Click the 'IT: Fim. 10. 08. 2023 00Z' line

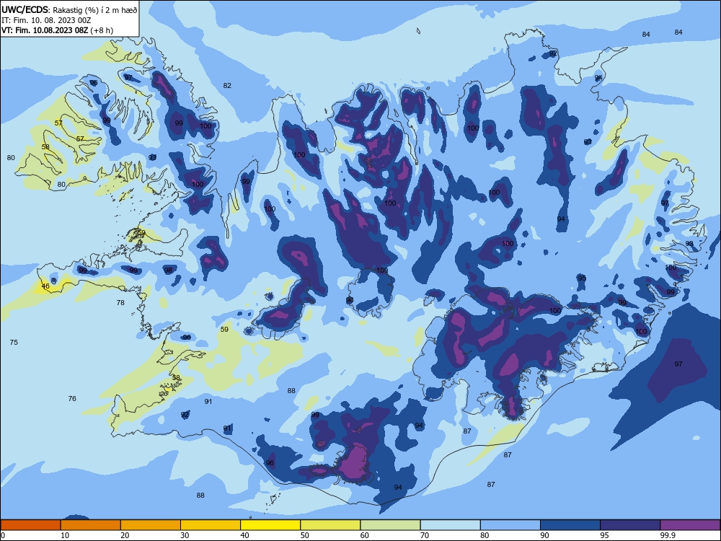coord(46,20)
